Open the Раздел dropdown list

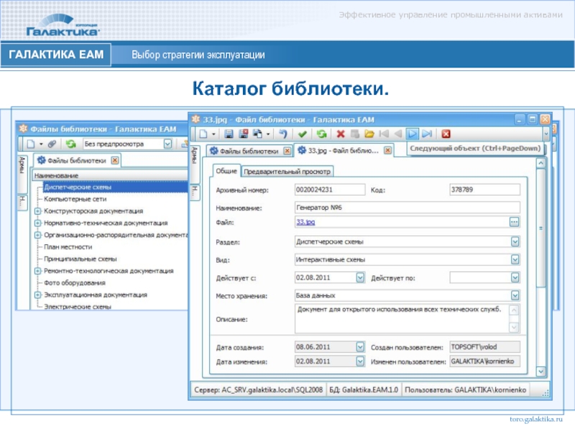tap(515, 242)
